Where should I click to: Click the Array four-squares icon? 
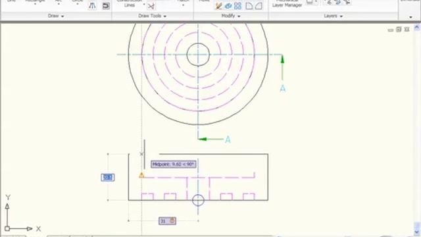(237, 6)
